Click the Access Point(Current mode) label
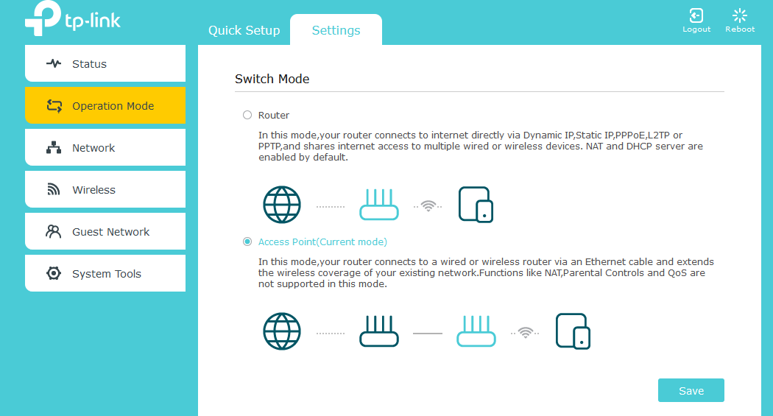 click(322, 242)
